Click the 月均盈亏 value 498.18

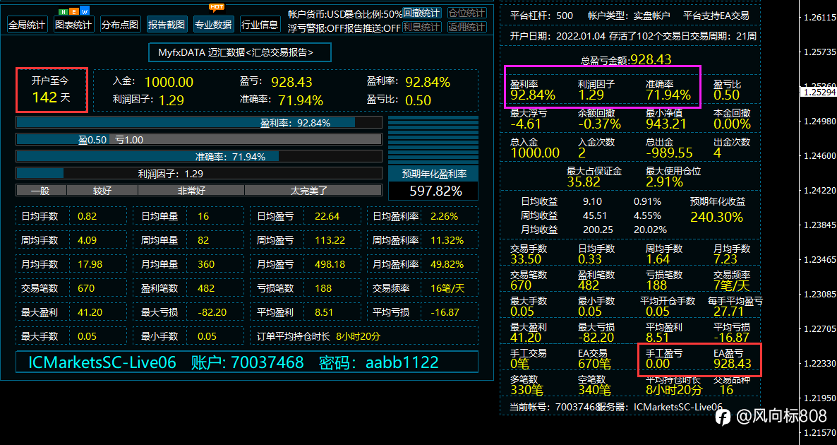(330, 264)
